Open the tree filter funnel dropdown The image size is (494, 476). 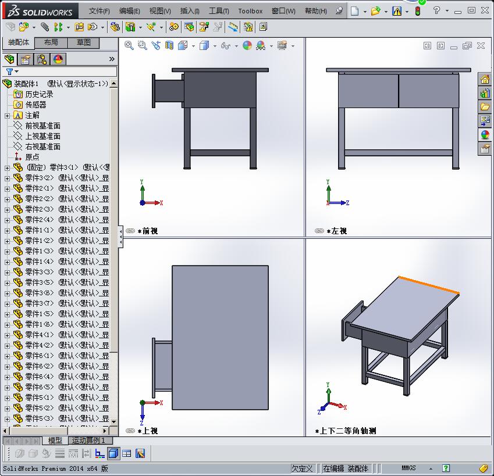click(x=12, y=71)
